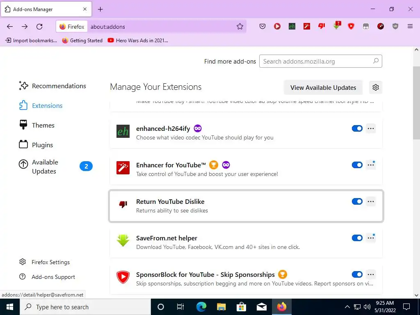
Task: Click the Enhancer for YouTube wand logo
Action: [x=123, y=168]
